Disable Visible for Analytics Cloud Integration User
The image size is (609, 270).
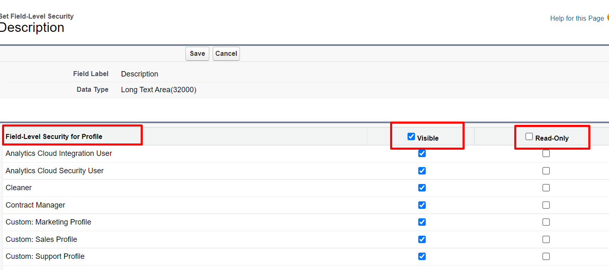coord(422,153)
